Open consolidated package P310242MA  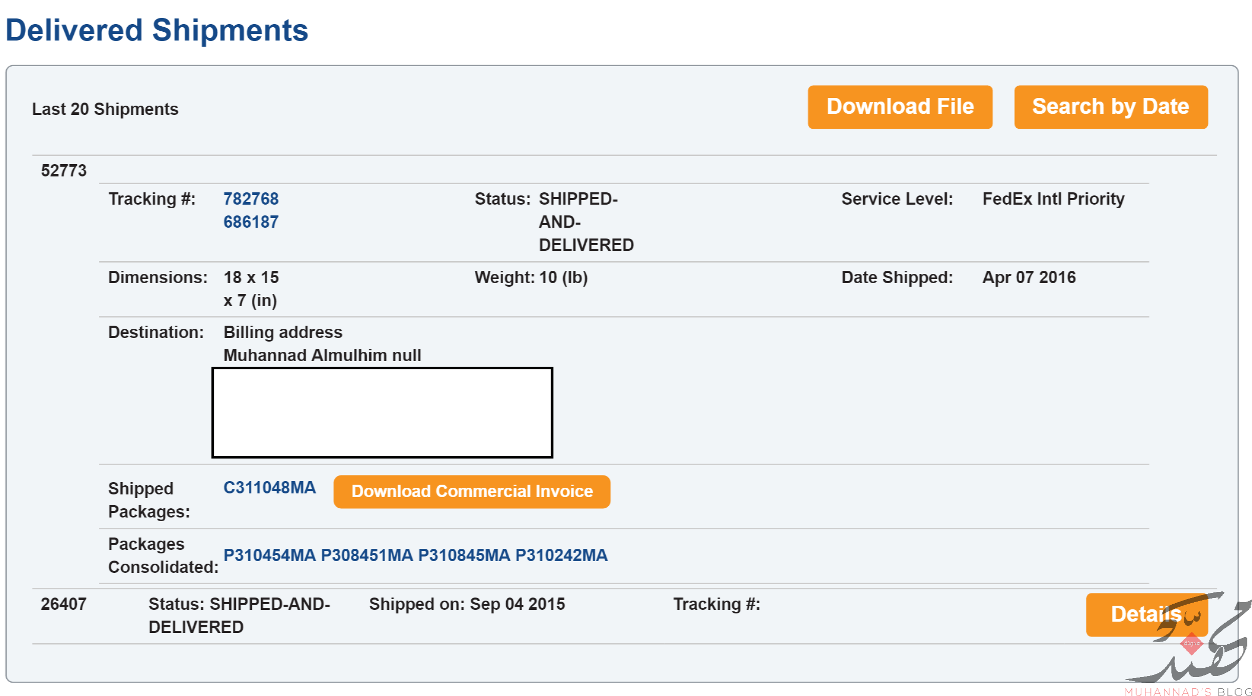tap(561, 555)
